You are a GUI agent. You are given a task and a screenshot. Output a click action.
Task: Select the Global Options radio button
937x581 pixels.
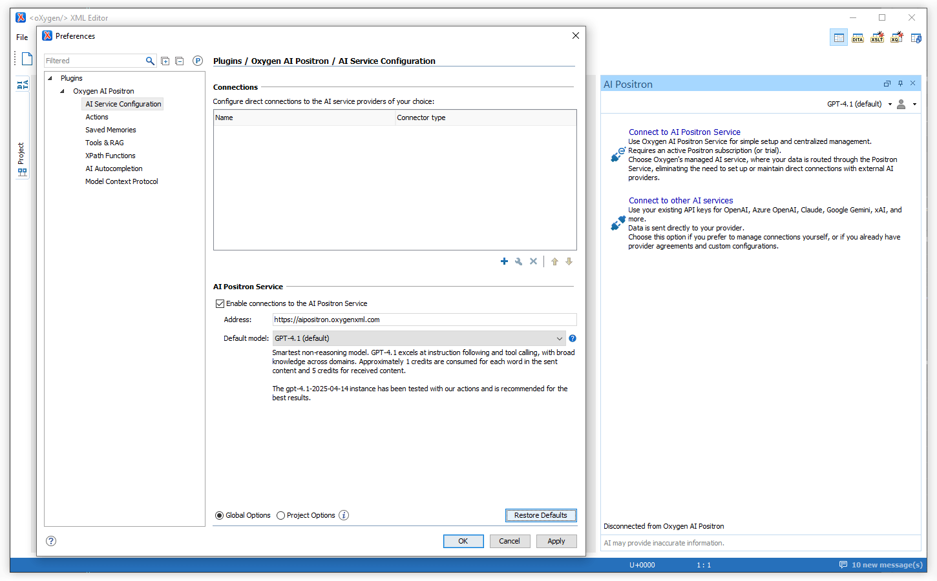point(220,515)
